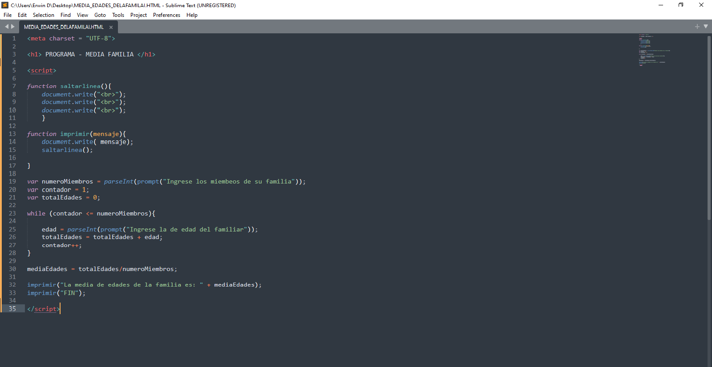
Task: Click the closing </script> tag on line 35
Action: pyautogui.click(x=44, y=309)
